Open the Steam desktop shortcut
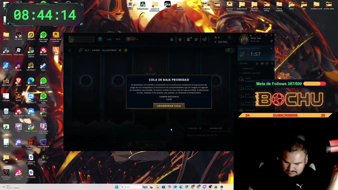 pyautogui.click(x=43, y=67)
